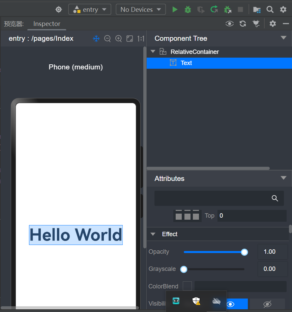Open Windows Security shield tray icon
This screenshot has height=312, width=292.
click(196, 301)
